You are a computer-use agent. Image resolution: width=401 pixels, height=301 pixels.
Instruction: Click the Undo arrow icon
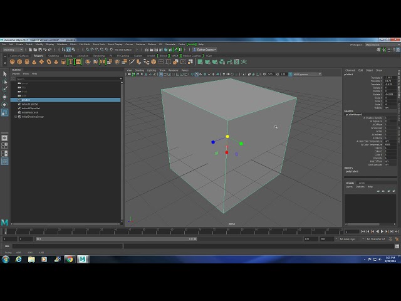44,50
